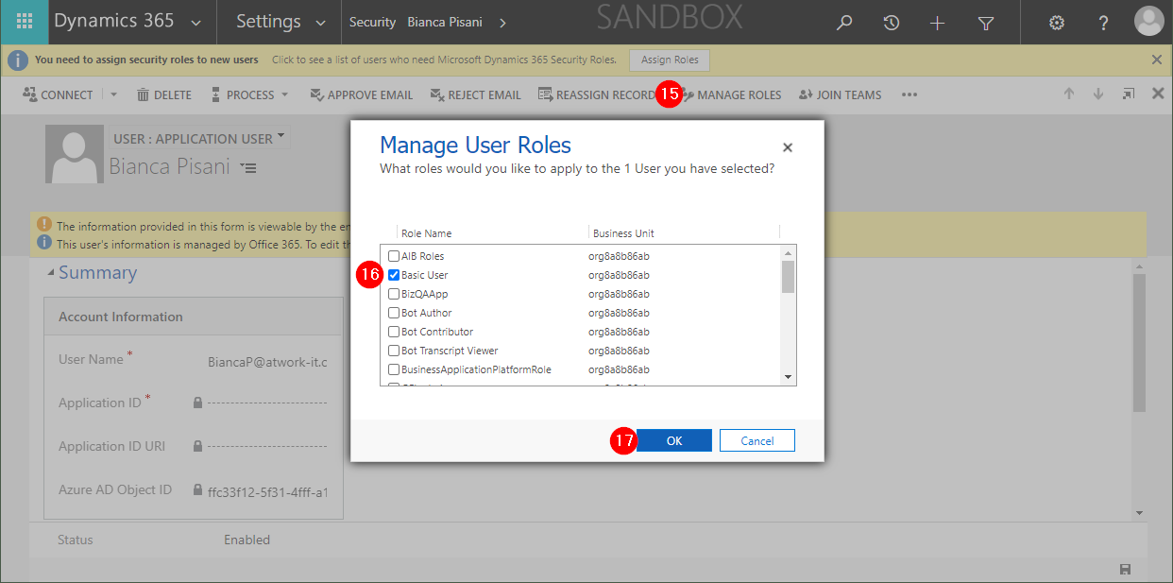Click the save disk icon in footer
Image resolution: width=1173 pixels, height=583 pixels.
pos(1125,569)
